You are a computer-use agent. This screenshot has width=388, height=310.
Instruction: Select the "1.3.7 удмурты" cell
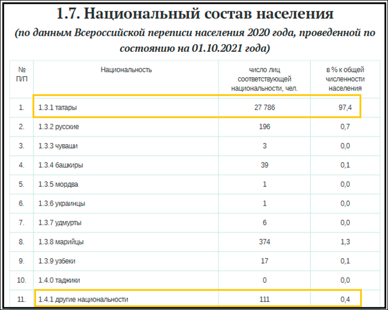point(60,223)
